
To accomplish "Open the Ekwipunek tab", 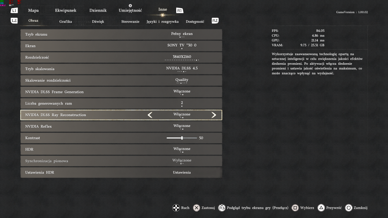I will coord(66,10).
